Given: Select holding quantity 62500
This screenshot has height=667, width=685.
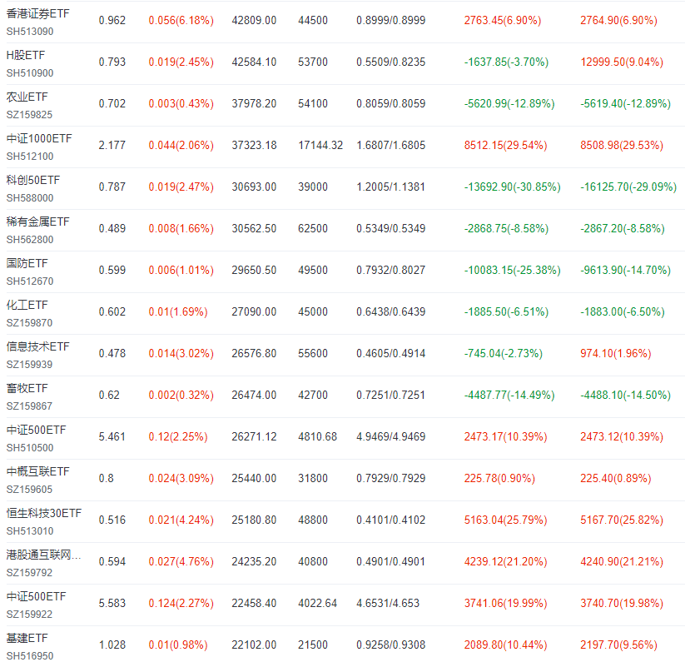Looking at the screenshot, I should [313, 229].
